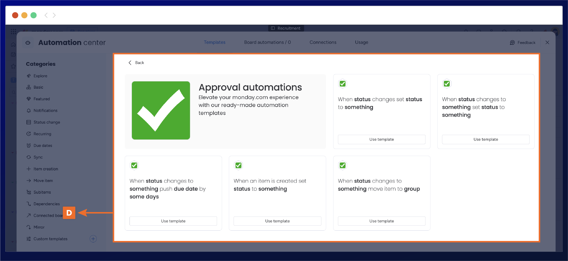
Task: Click the browser forward arrow chevron
Action: [x=54, y=15]
